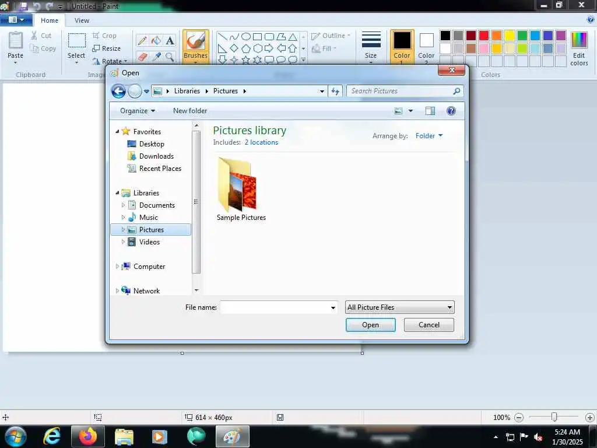
Task: Expand the address bar previous locations dropdown
Action: coord(322,91)
